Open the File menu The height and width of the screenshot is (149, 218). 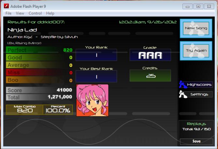click(x=8, y=13)
